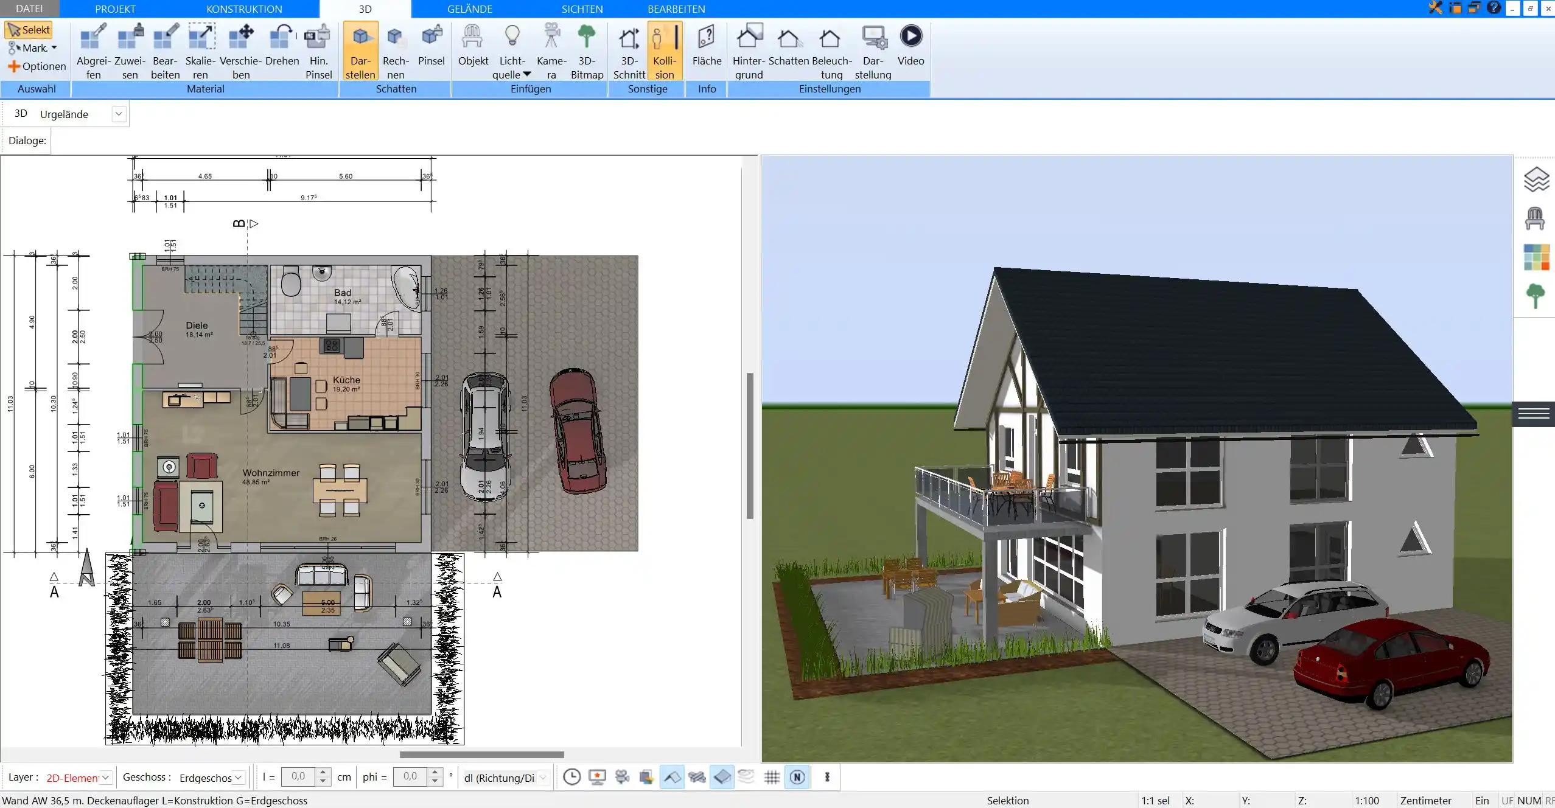
Task: Select the Drehen material rotate tool
Action: 282,45
